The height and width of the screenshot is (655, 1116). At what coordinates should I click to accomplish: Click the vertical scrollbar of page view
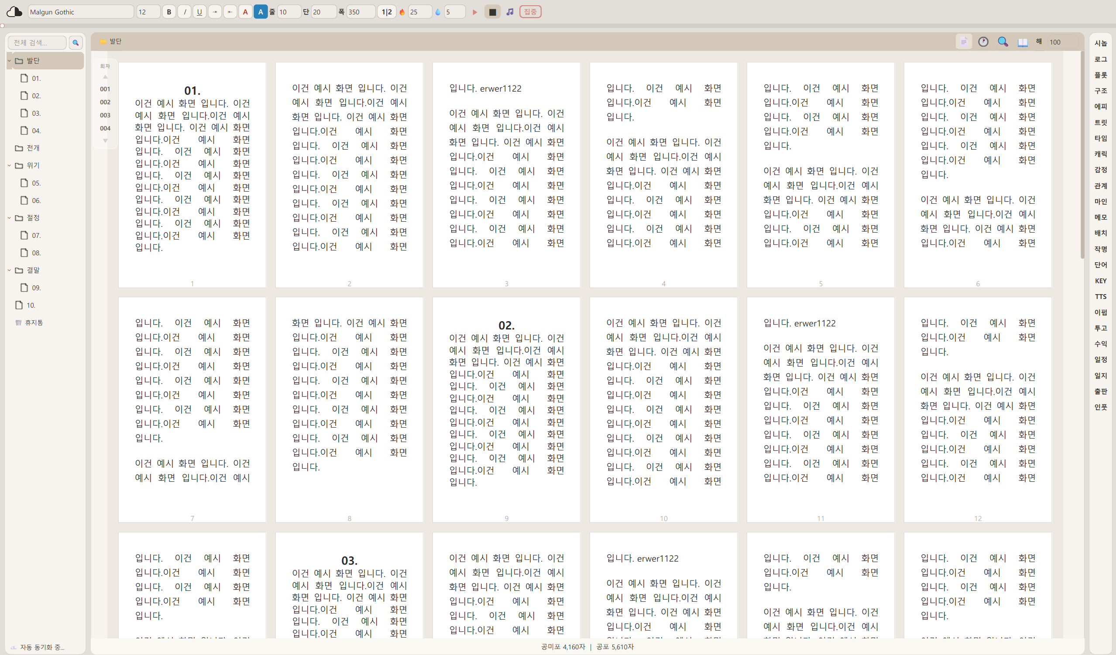click(x=1082, y=155)
